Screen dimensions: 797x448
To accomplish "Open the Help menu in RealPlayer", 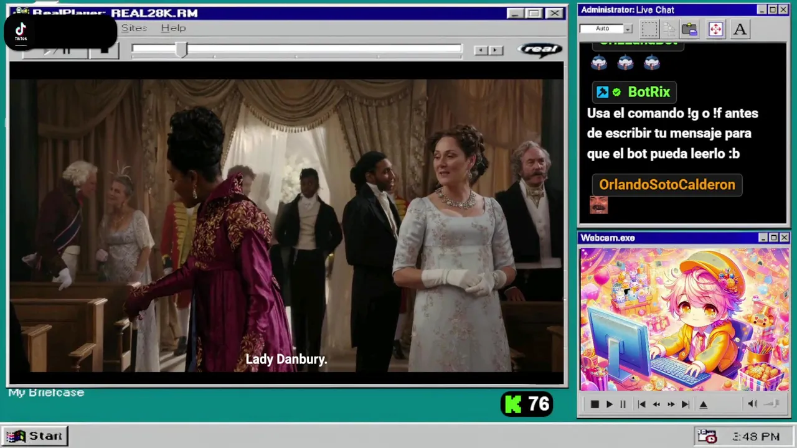I will pyautogui.click(x=173, y=28).
